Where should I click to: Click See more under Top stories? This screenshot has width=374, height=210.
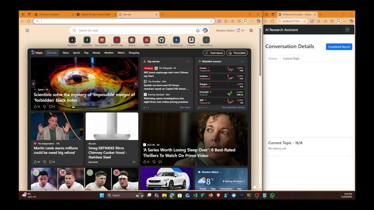[185, 107]
